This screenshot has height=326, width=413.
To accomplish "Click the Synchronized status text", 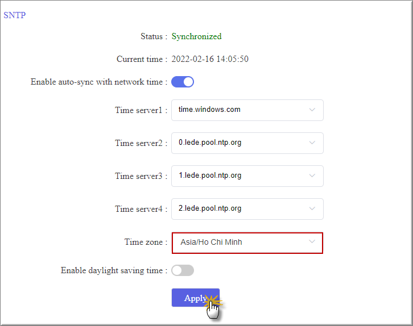I will tap(196, 36).
